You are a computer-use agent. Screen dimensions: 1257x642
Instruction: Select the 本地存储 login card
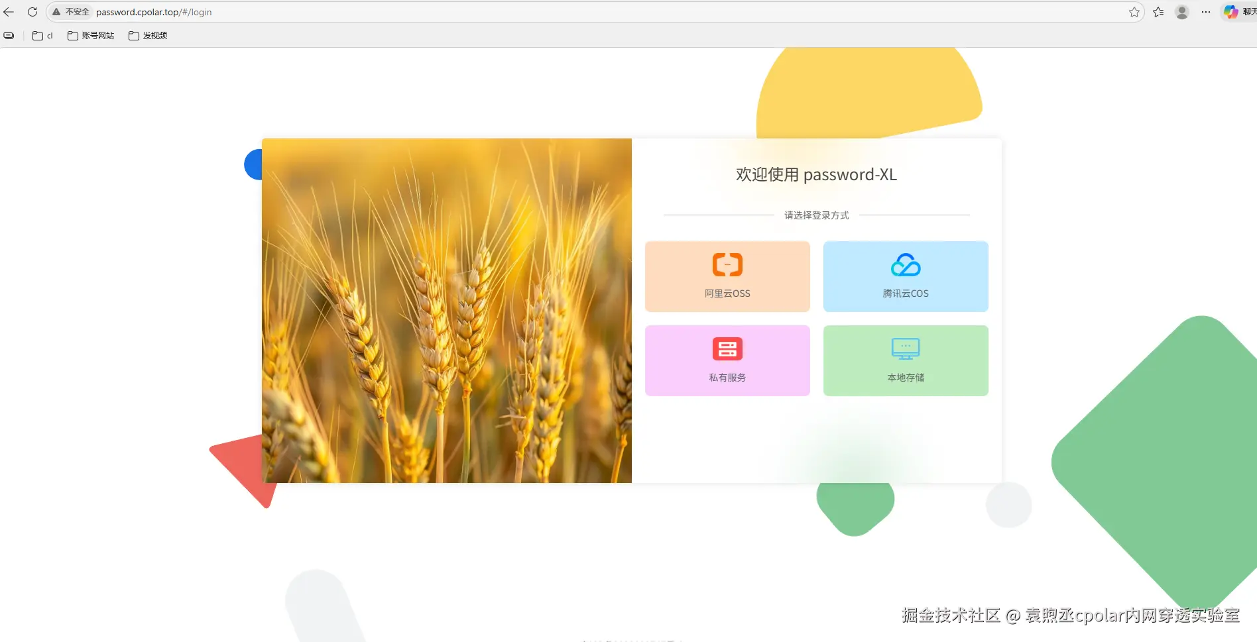pos(906,360)
